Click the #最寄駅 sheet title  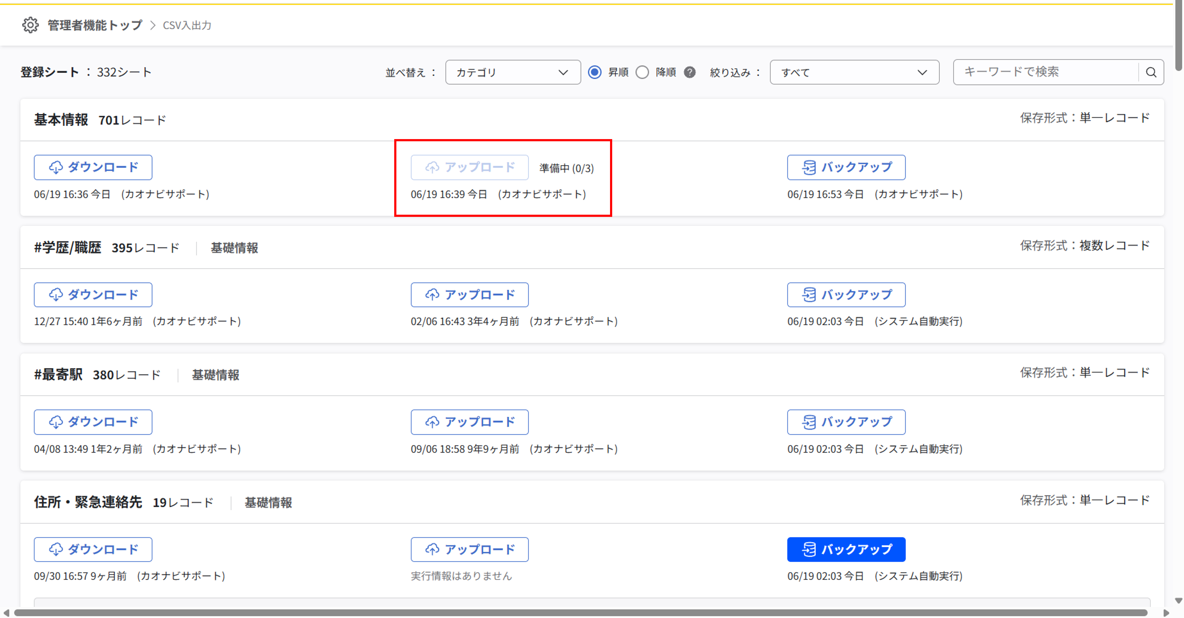pyautogui.click(x=58, y=375)
